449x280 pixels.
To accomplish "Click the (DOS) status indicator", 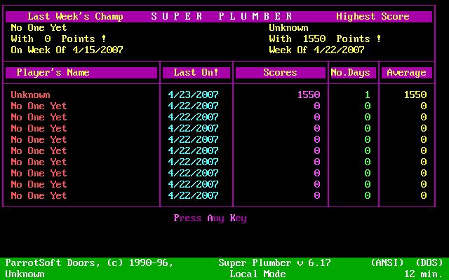I will (x=429, y=263).
